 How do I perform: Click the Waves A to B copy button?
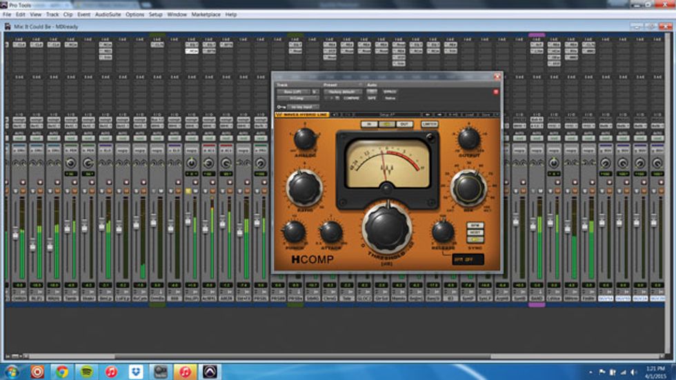(454, 114)
